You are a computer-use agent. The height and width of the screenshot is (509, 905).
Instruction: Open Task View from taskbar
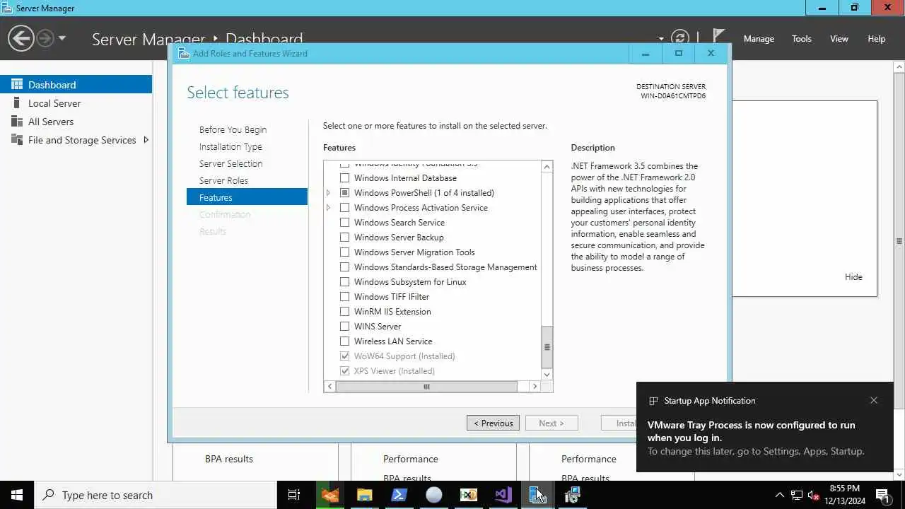click(x=294, y=495)
